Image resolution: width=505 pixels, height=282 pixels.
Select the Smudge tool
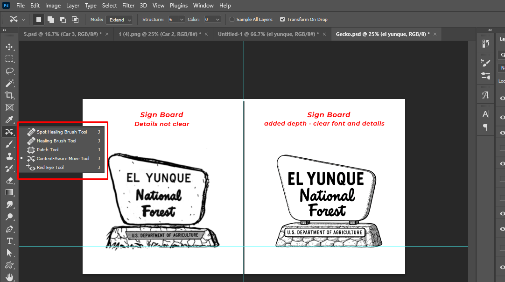point(9,204)
